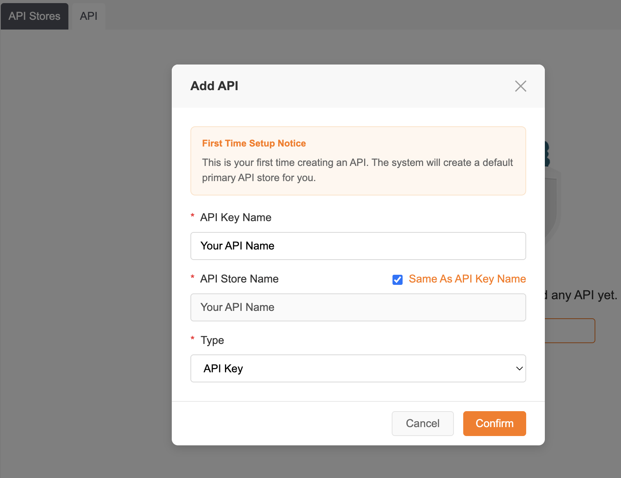The height and width of the screenshot is (478, 621).
Task: Switch to the API Stores tab
Action: tap(34, 16)
